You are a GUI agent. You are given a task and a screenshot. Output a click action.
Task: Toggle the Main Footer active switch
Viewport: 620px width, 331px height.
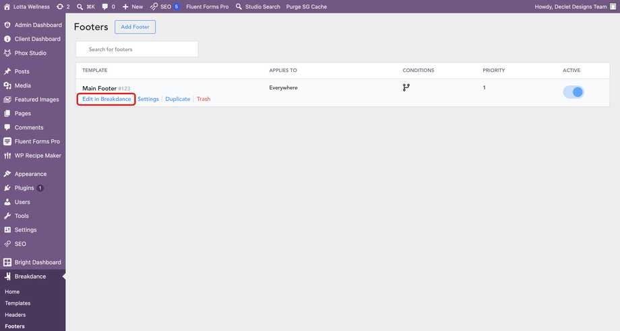[x=573, y=92]
